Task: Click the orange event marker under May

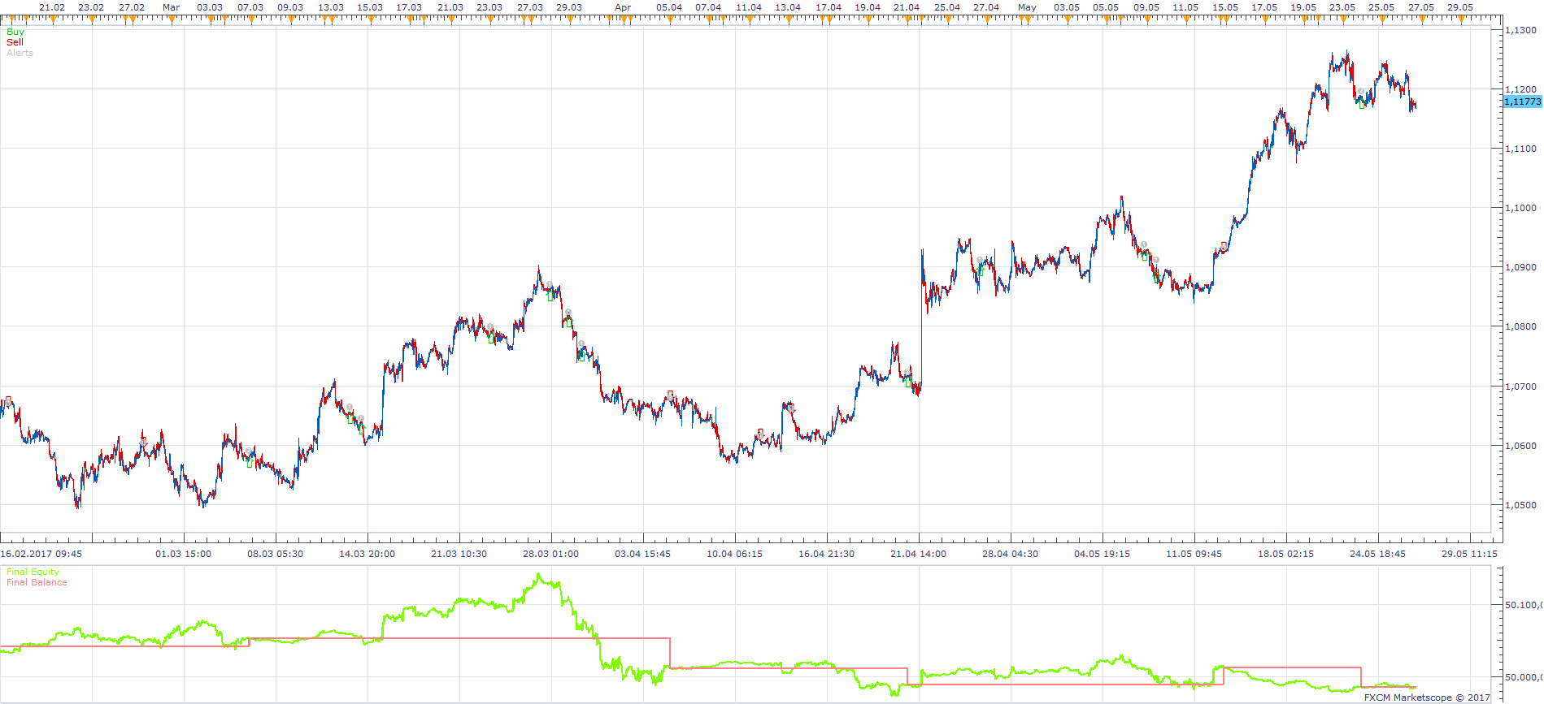Action: 1027,19
